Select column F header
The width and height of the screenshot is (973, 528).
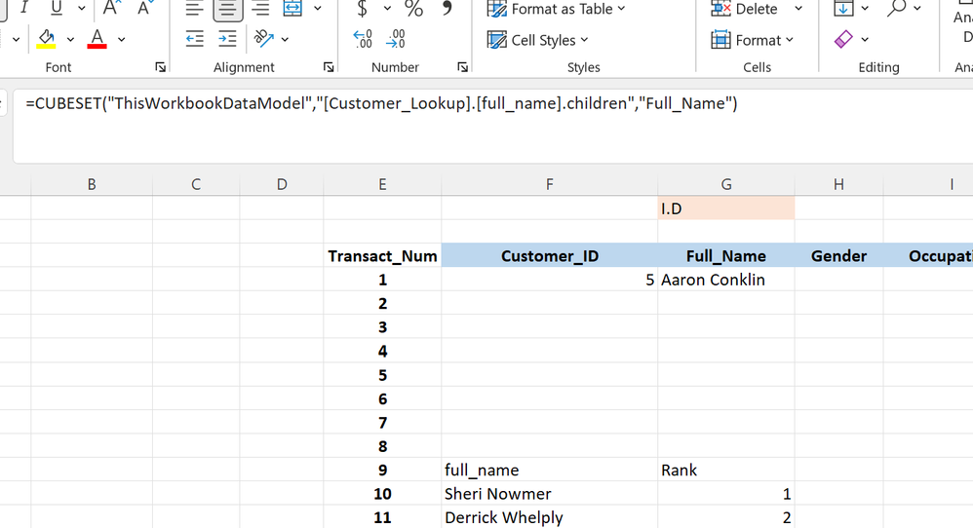(550, 184)
